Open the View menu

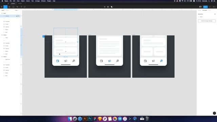pyautogui.click(x=18, y=1)
